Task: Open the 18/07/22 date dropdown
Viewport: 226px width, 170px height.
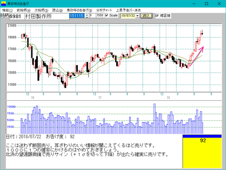Action: pos(138,16)
